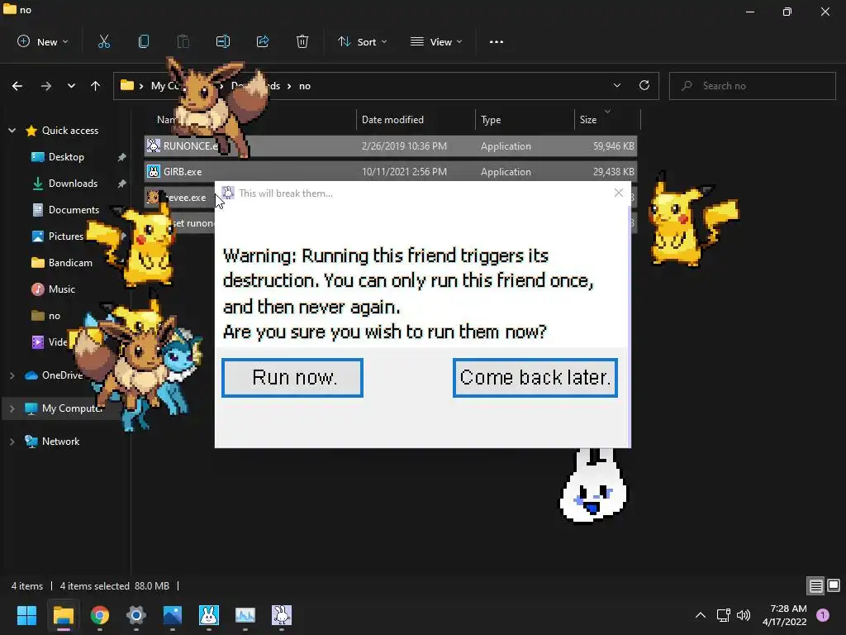The width and height of the screenshot is (846, 635).
Task: Open Settings gear on the taskbar
Action: pyautogui.click(x=136, y=615)
